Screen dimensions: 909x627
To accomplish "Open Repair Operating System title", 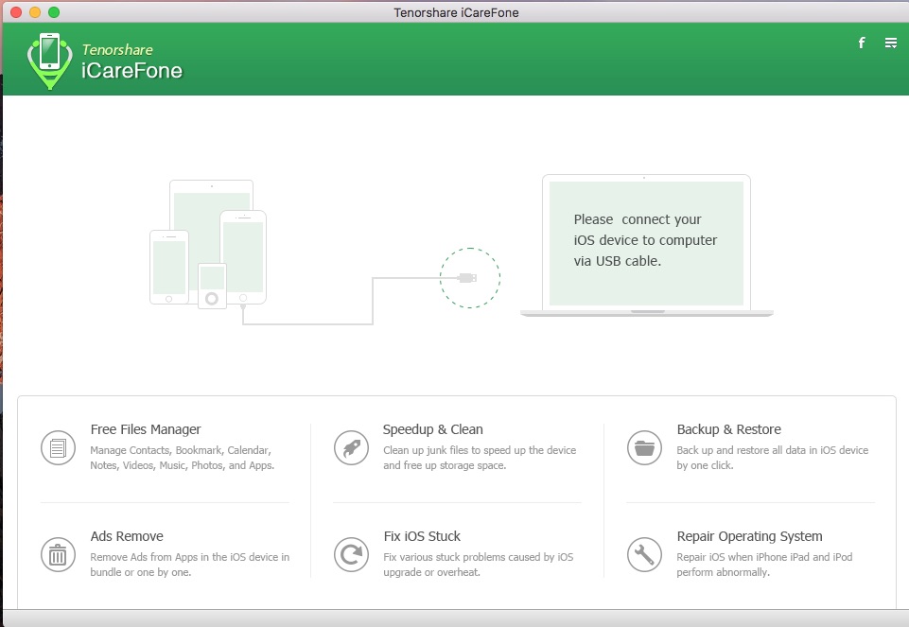I will point(749,536).
